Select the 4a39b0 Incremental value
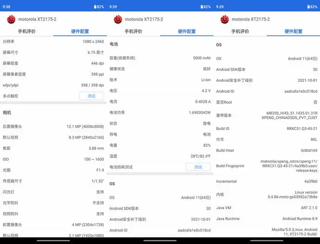The height and width of the screenshot is (244, 320). (x=311, y=181)
